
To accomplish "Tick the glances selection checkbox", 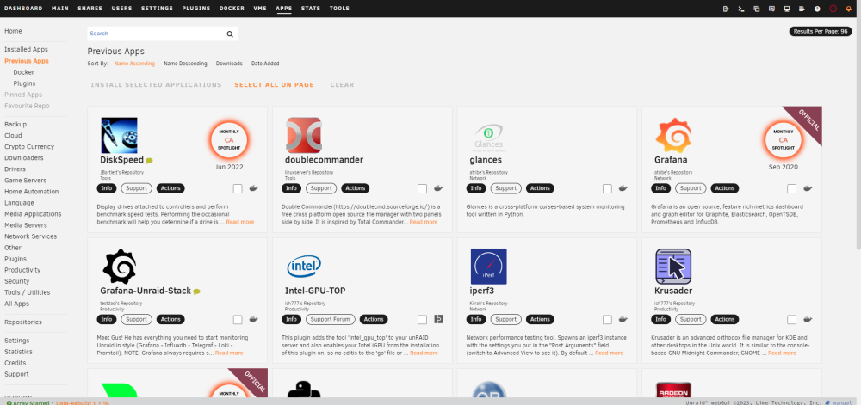I will tap(607, 188).
